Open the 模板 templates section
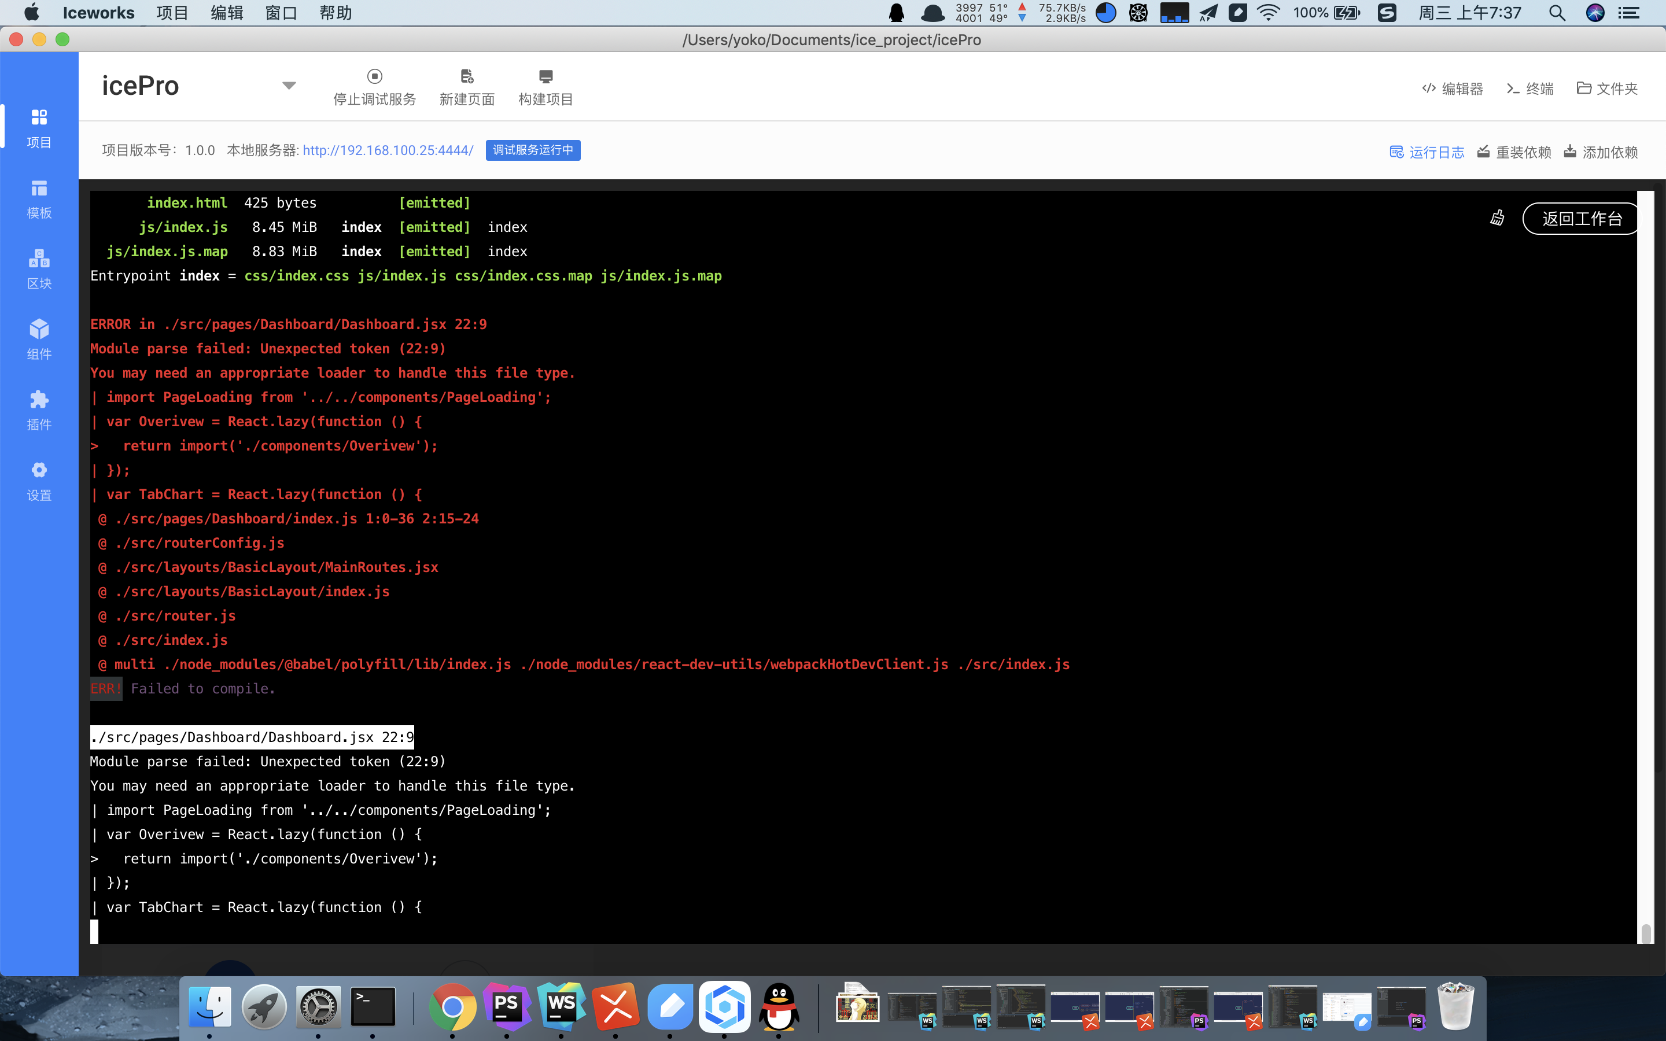 (x=39, y=198)
